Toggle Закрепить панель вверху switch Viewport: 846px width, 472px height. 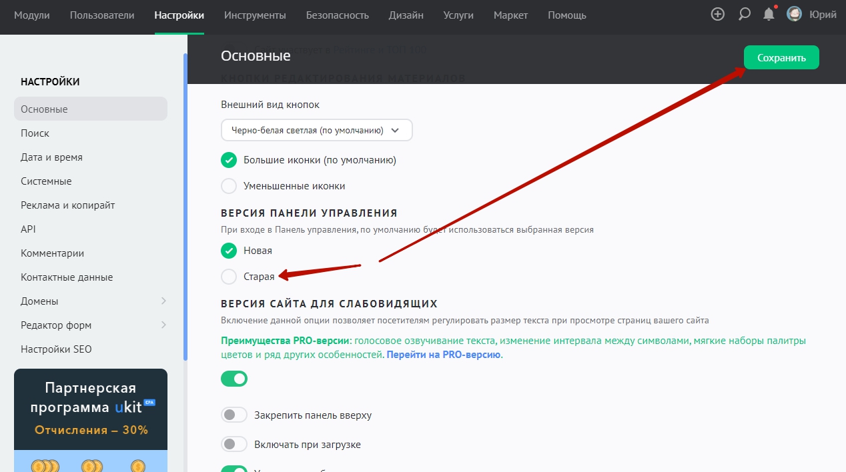click(x=234, y=415)
